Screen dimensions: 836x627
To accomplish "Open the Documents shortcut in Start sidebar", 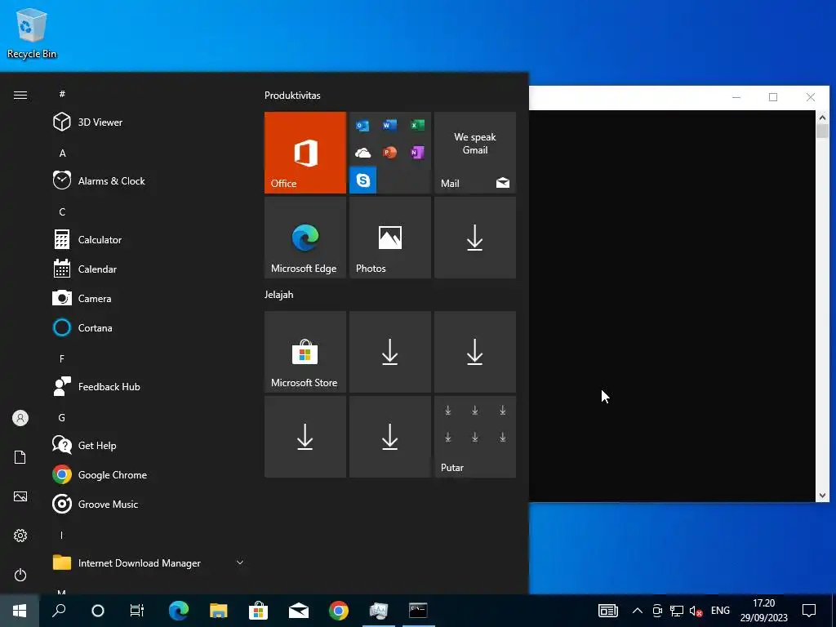I will [x=20, y=457].
